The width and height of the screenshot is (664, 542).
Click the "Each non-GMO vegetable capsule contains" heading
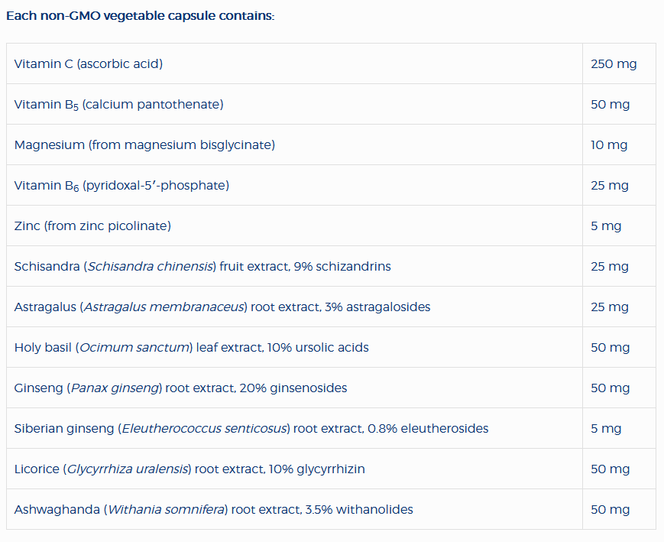point(140,16)
